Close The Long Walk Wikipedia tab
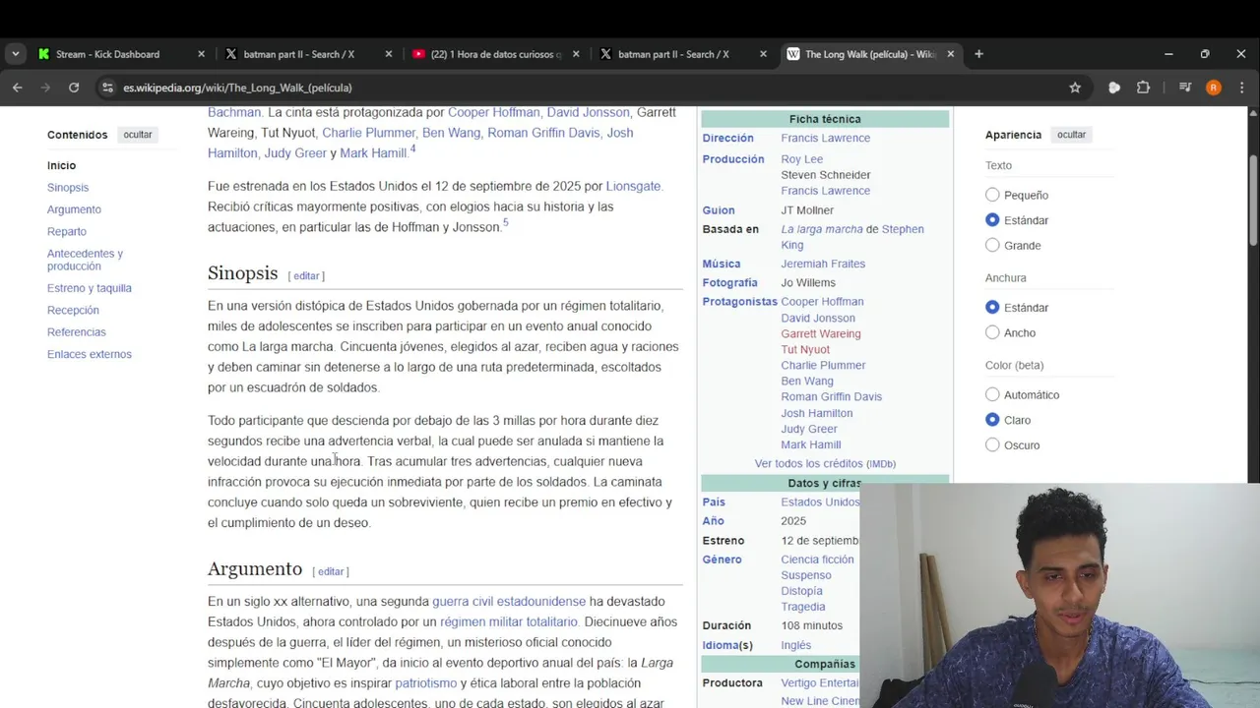The height and width of the screenshot is (708, 1260). 950,54
